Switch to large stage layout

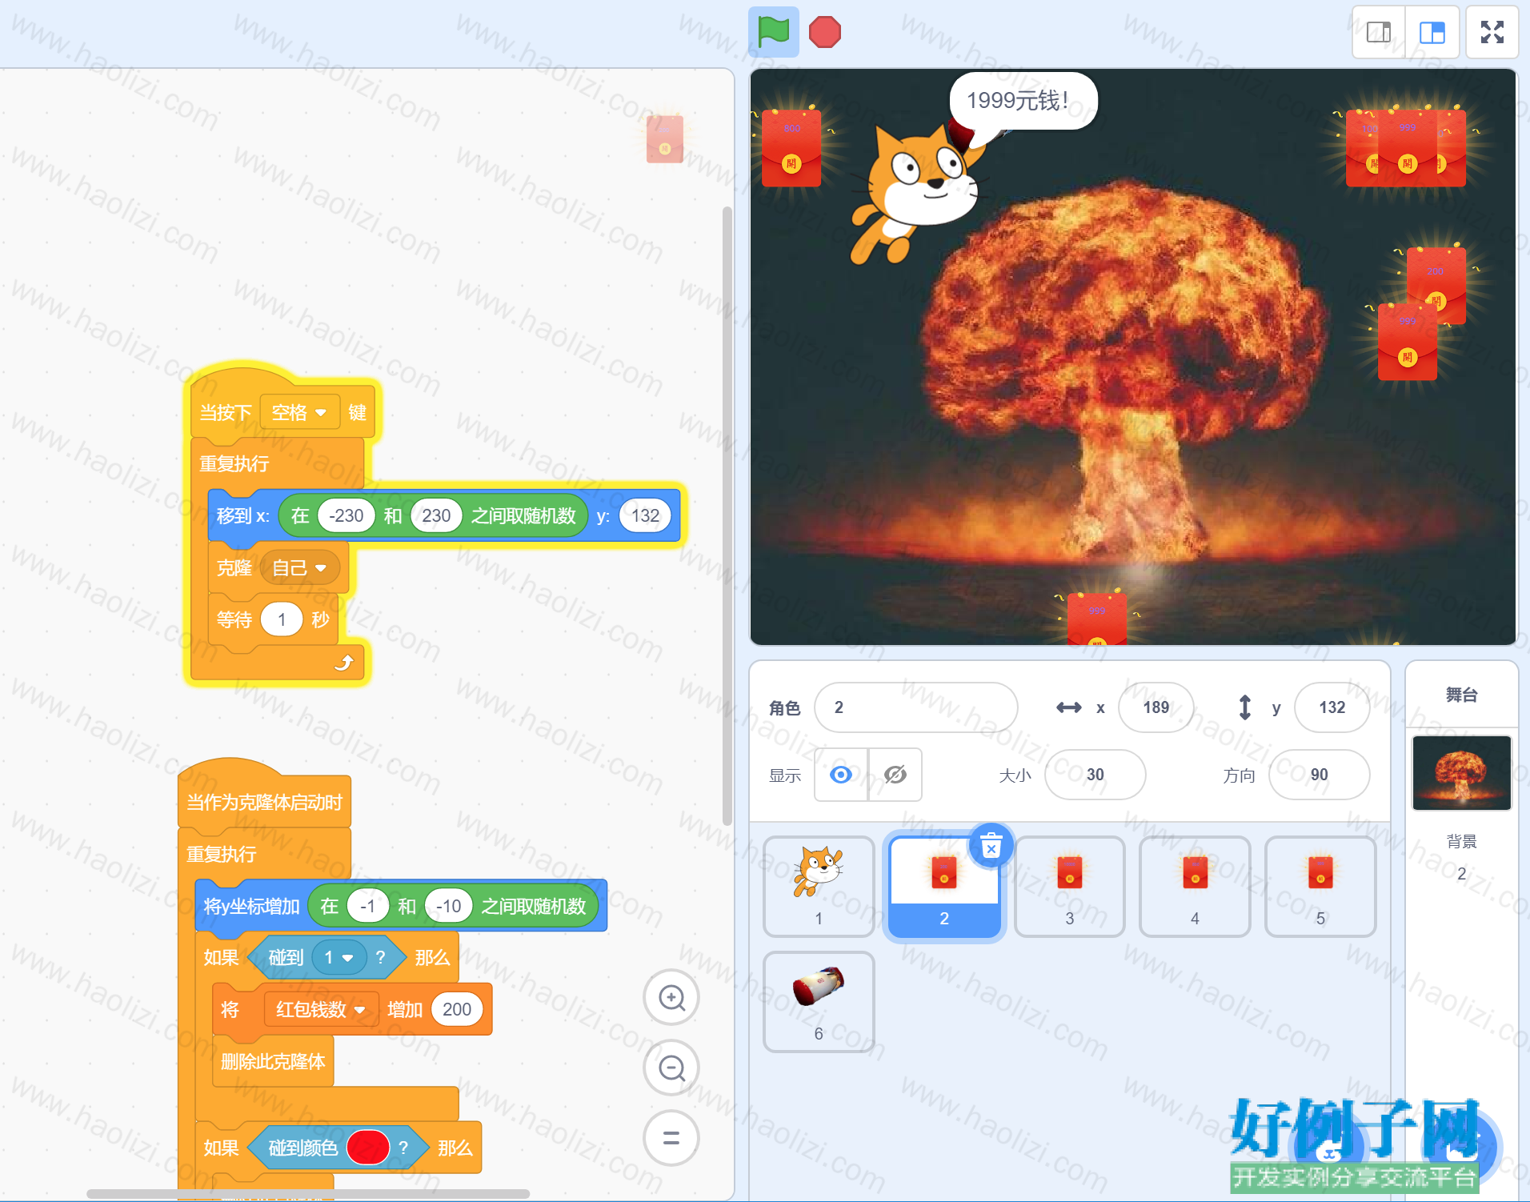pyautogui.click(x=1432, y=32)
